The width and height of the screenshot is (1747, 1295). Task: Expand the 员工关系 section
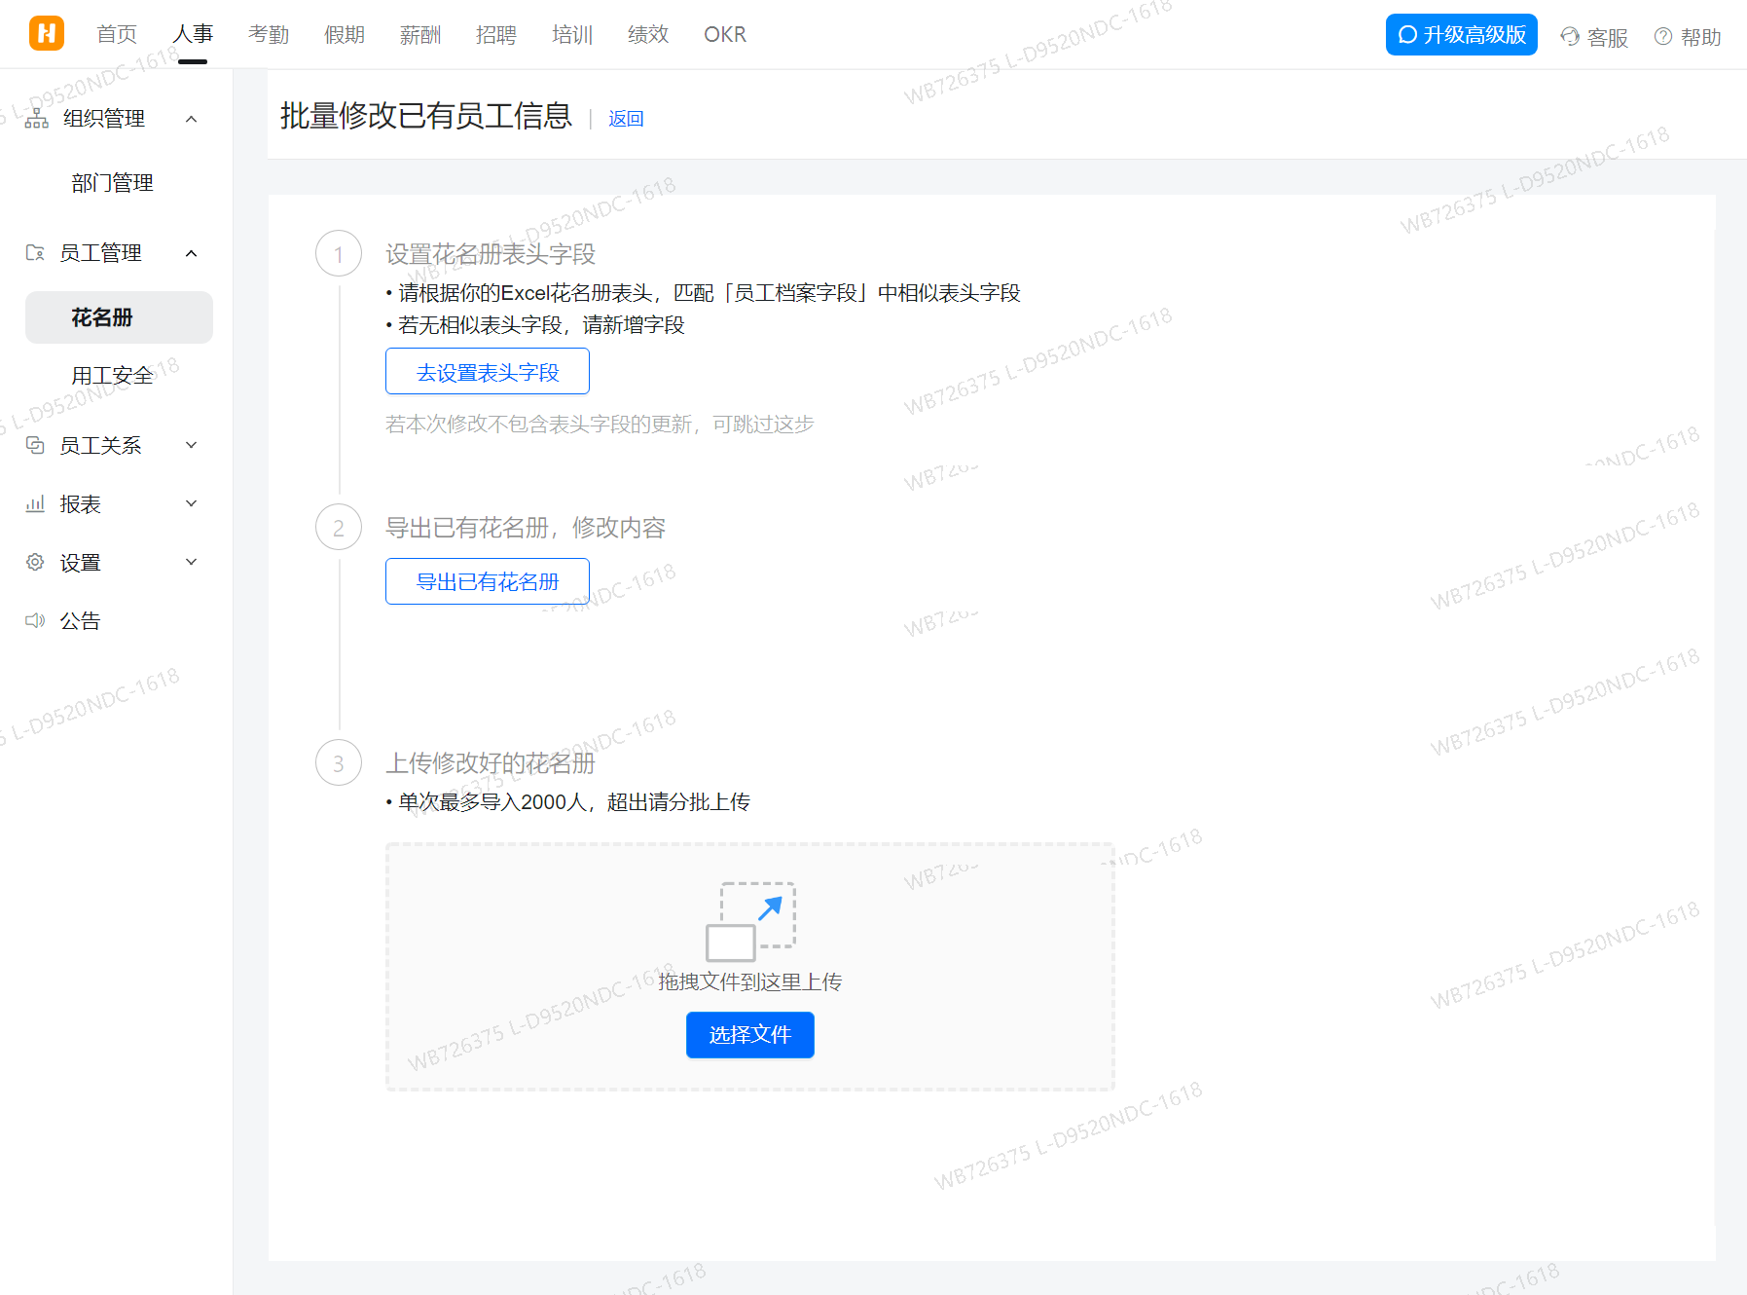191,445
